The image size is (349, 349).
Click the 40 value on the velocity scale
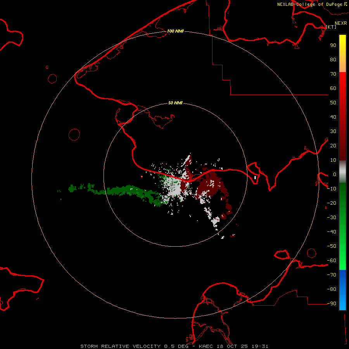click(x=333, y=117)
